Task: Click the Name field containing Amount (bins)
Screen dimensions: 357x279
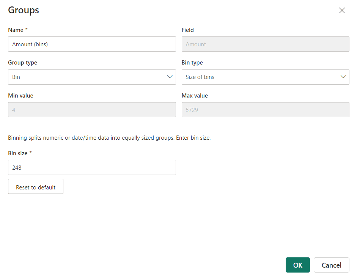Action: (x=92, y=44)
